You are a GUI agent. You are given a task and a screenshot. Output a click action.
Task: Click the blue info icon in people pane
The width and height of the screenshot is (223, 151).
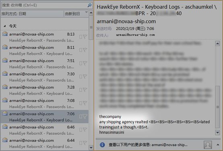click(102, 145)
